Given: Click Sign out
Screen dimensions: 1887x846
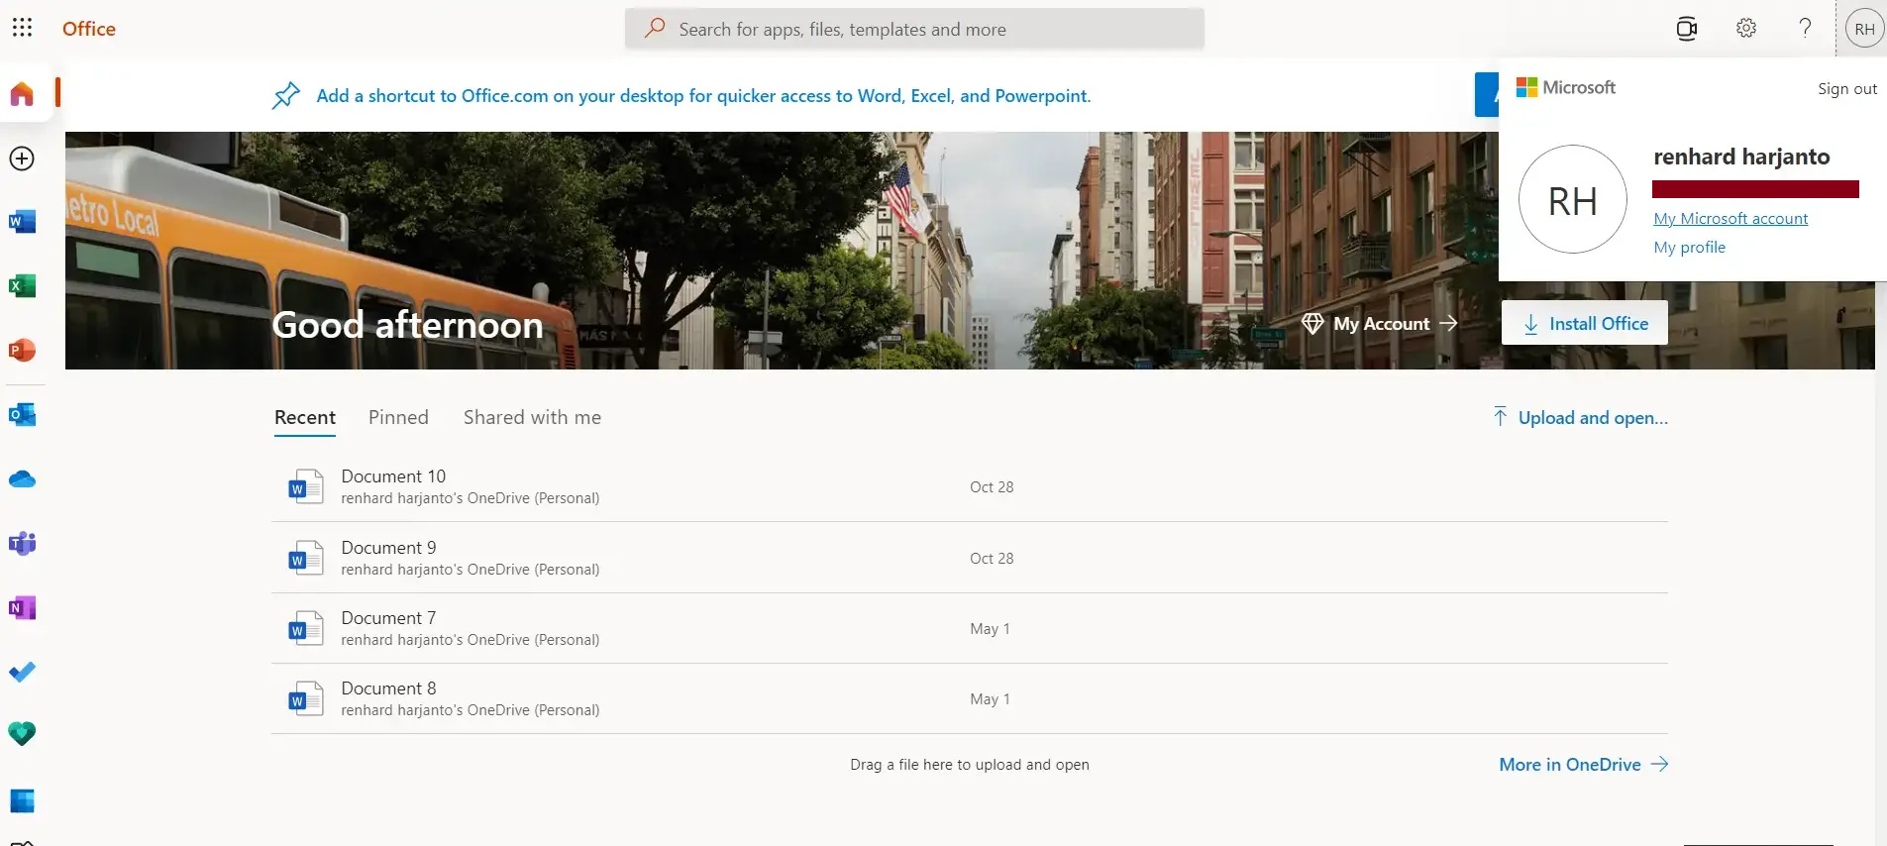Looking at the screenshot, I should point(1847,89).
